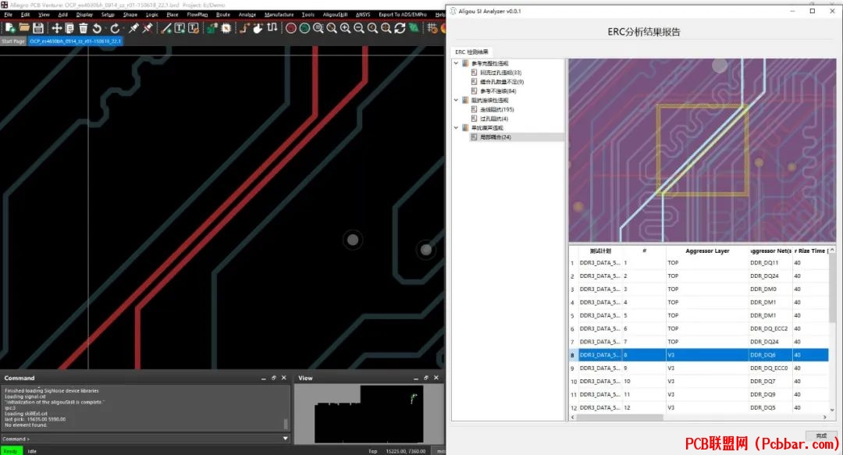
Task: Select the ERC tree item with count (33)
Action: point(500,73)
